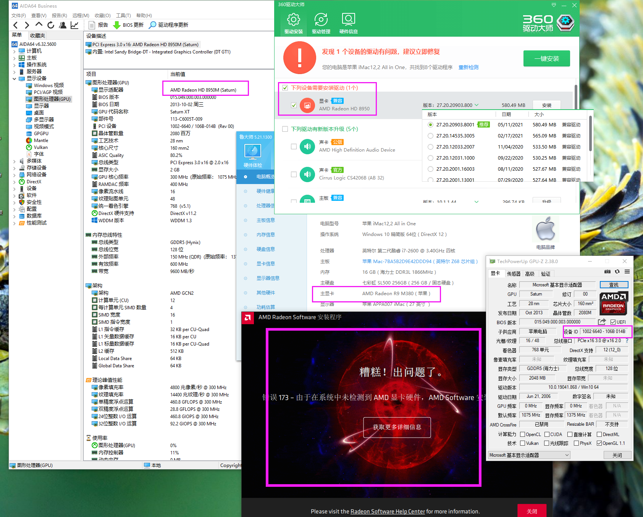
Task: Click the Apple 电脑品牌 logo in 鲁大师
Action: [545, 229]
